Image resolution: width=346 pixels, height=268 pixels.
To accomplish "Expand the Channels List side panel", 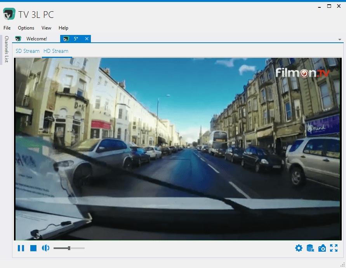I will (7, 49).
